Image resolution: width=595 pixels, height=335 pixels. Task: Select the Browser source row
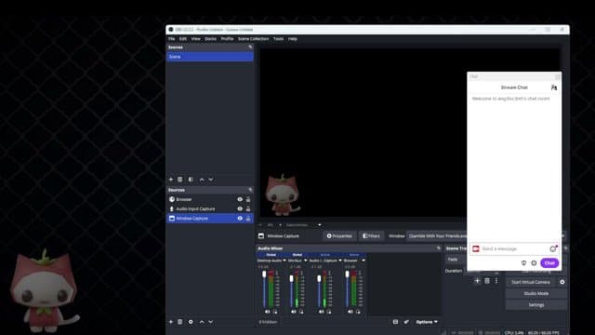210,199
